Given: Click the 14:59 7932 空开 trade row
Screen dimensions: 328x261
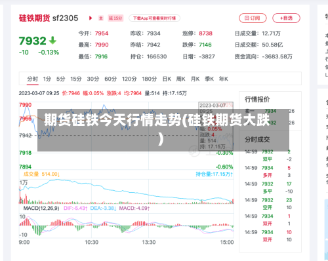Looking at the screenshot, I should pyautogui.click(x=268, y=204).
